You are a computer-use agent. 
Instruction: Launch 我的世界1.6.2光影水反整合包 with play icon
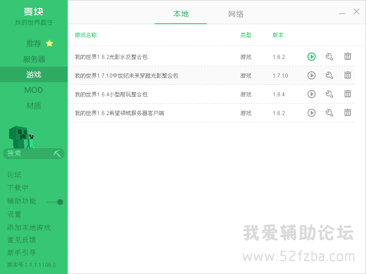point(312,57)
